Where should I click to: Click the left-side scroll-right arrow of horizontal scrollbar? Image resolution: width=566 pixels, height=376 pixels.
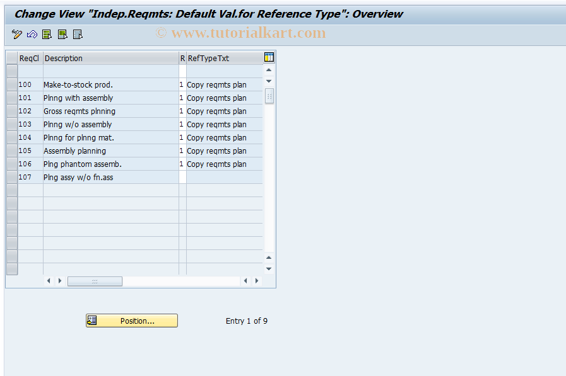(x=60, y=281)
